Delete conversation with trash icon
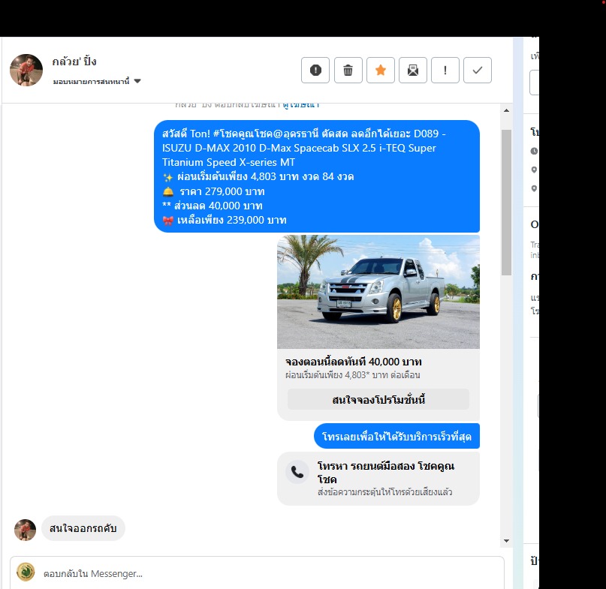Screen dimensions: 606x589 click(x=348, y=71)
